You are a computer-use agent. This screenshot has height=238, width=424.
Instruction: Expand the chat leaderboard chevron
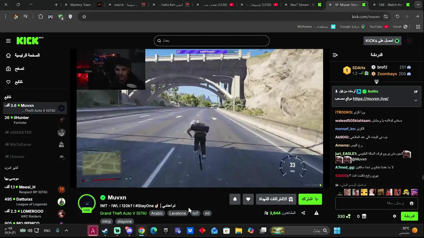(x=376, y=82)
